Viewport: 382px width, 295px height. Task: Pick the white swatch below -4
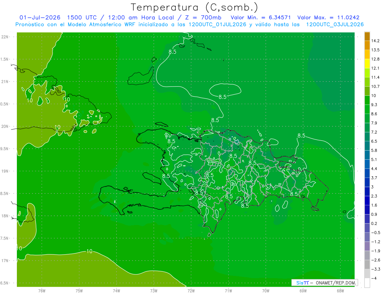(367, 283)
